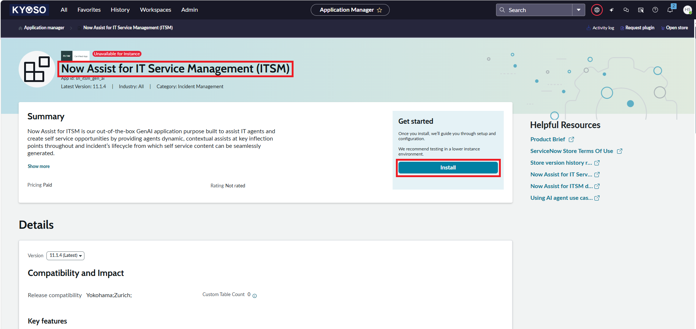
Task: Open the notifications bell
Action: (670, 10)
